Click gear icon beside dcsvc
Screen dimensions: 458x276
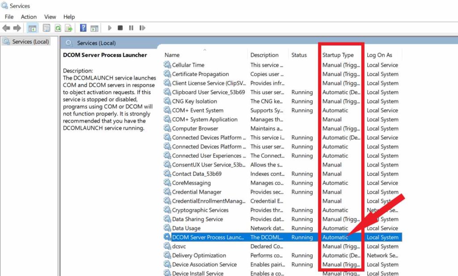pos(167,246)
